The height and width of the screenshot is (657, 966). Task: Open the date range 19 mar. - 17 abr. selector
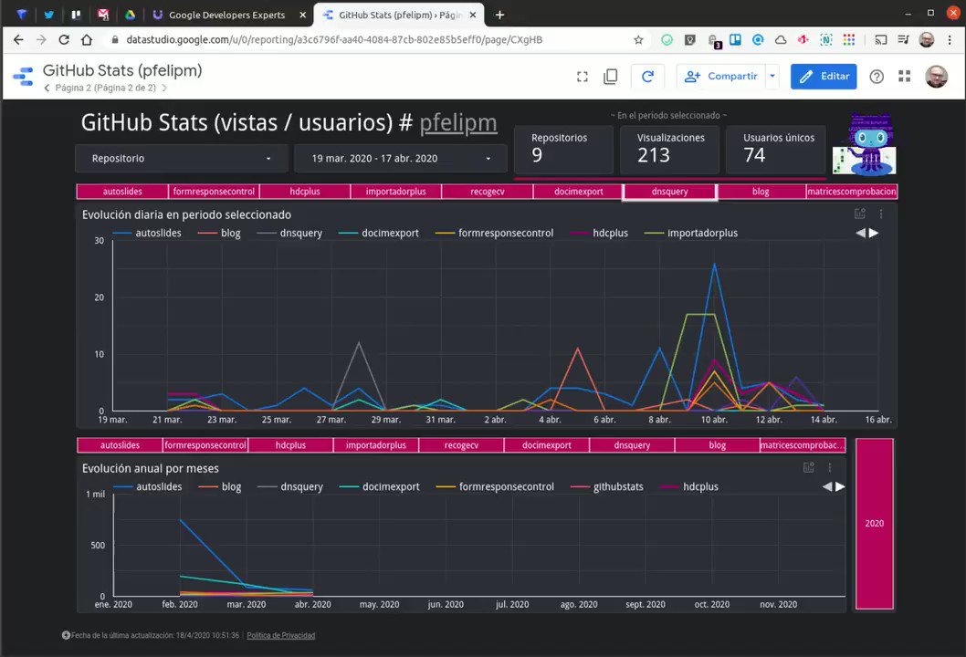tap(401, 158)
